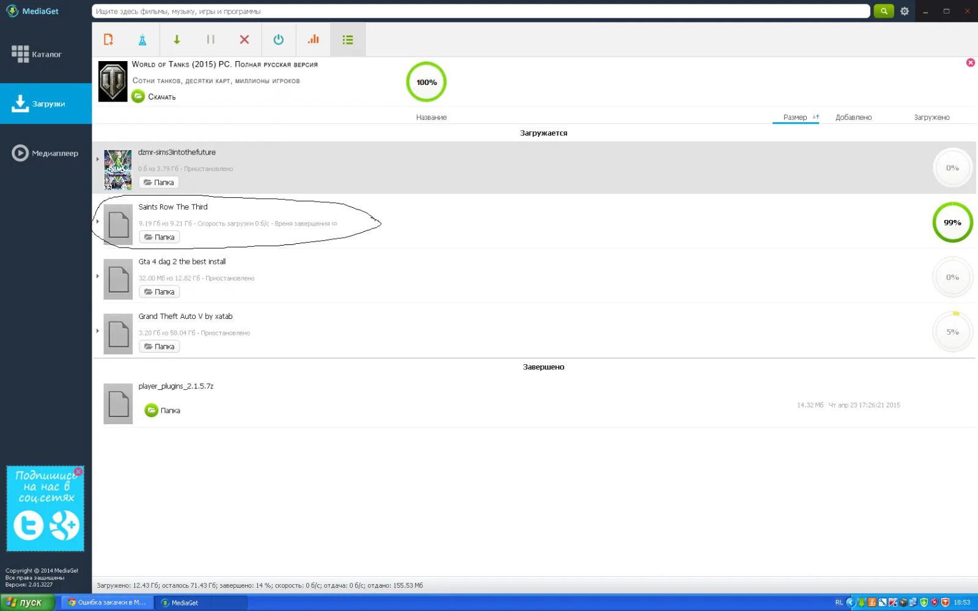Click Grand Theft Auto V file icon
This screenshot has height=611, width=978.
coord(118,334)
